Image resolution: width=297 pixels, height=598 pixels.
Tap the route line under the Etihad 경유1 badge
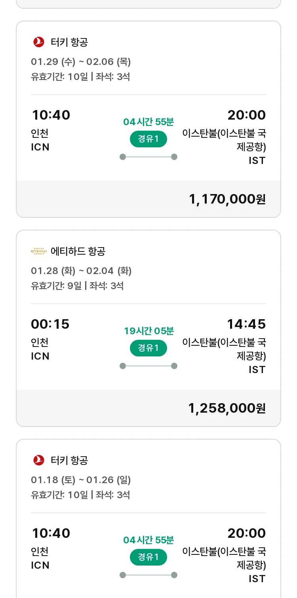coord(148,366)
